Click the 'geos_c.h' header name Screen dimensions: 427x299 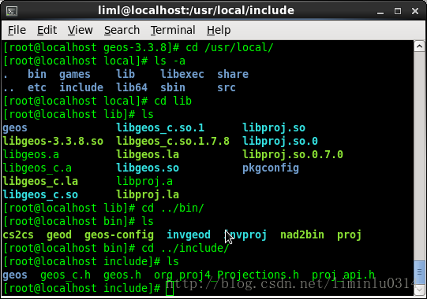tap(66, 275)
